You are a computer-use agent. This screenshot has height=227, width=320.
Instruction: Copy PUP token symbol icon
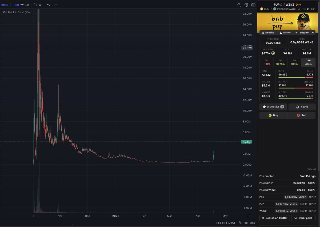[x=281, y=5]
